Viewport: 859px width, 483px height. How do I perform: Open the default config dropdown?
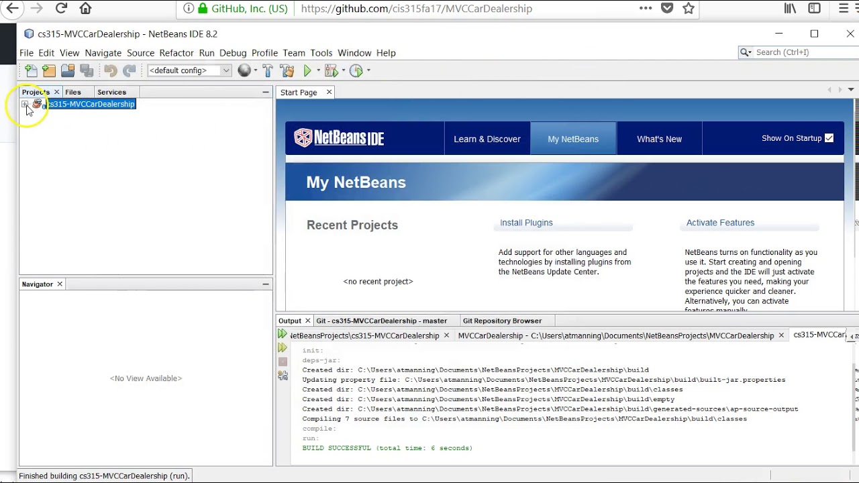[x=189, y=70]
